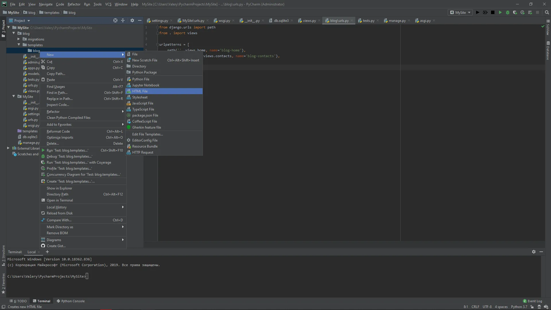
Task: Expand External Libraries node
Action: tap(8, 148)
